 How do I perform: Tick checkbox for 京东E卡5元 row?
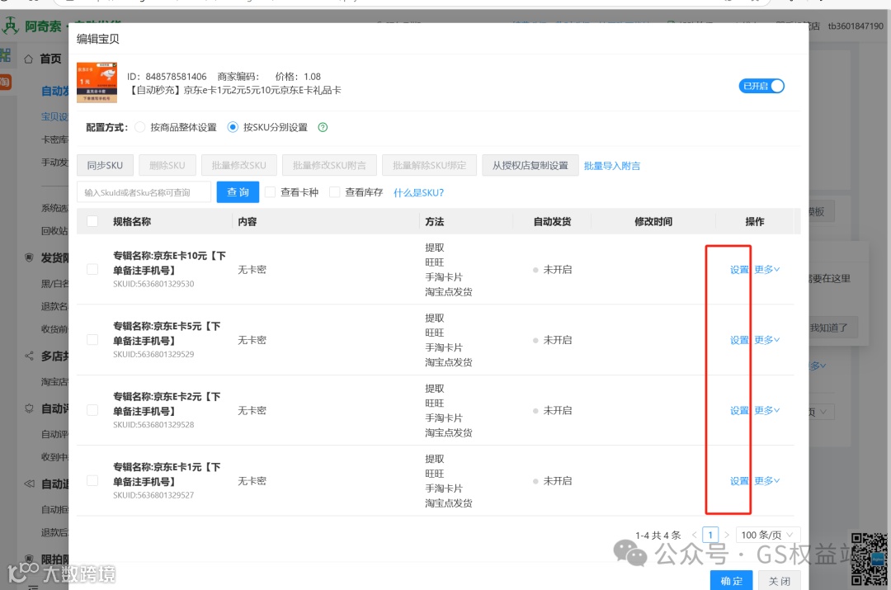[x=92, y=340]
